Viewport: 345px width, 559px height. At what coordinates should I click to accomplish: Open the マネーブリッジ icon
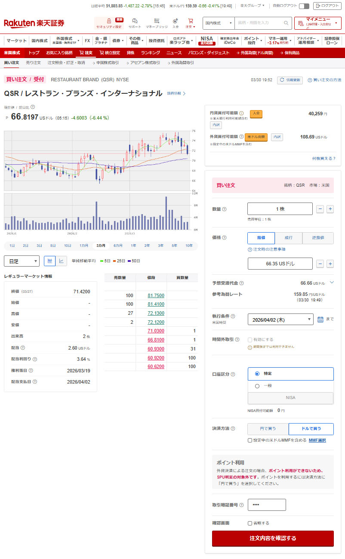tap(157, 21)
